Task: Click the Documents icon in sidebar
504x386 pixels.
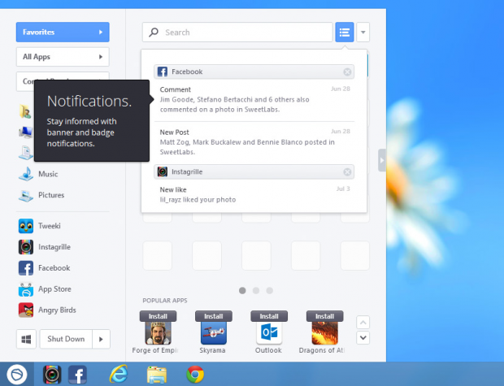Action: [x=26, y=153]
